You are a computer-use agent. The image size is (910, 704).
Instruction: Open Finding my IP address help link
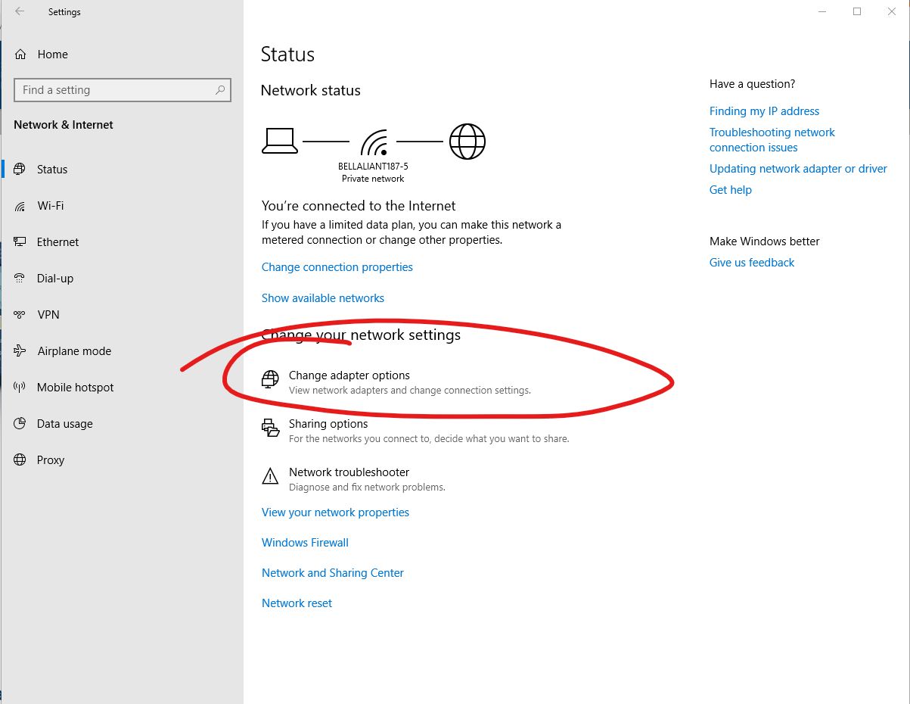click(x=764, y=111)
